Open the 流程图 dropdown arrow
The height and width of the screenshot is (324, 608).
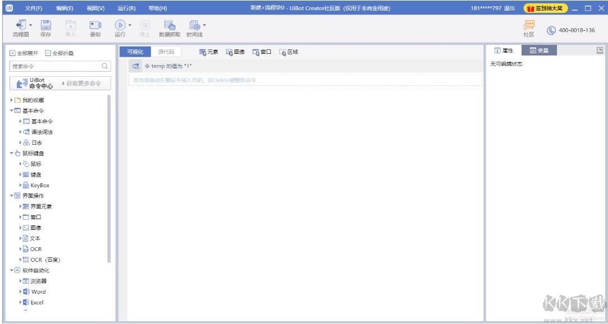coord(31,25)
